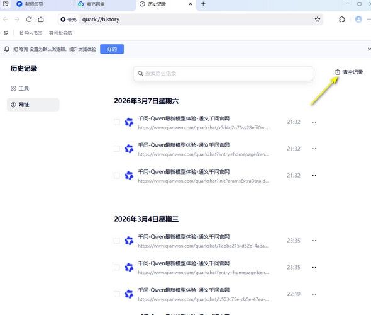Click the tab search icon at top-left of tab strip
The height and width of the screenshot is (315, 371).
[x=6, y=4]
